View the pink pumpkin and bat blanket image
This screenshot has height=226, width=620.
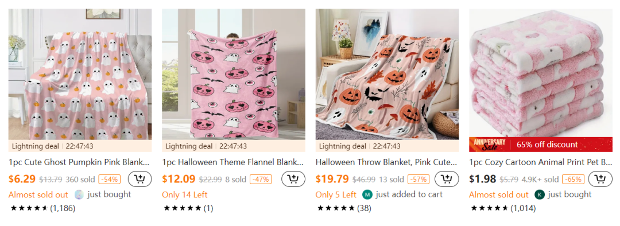(x=234, y=74)
